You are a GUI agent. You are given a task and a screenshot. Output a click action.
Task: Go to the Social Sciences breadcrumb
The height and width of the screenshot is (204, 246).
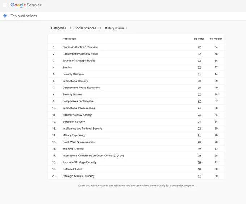pos(85,28)
